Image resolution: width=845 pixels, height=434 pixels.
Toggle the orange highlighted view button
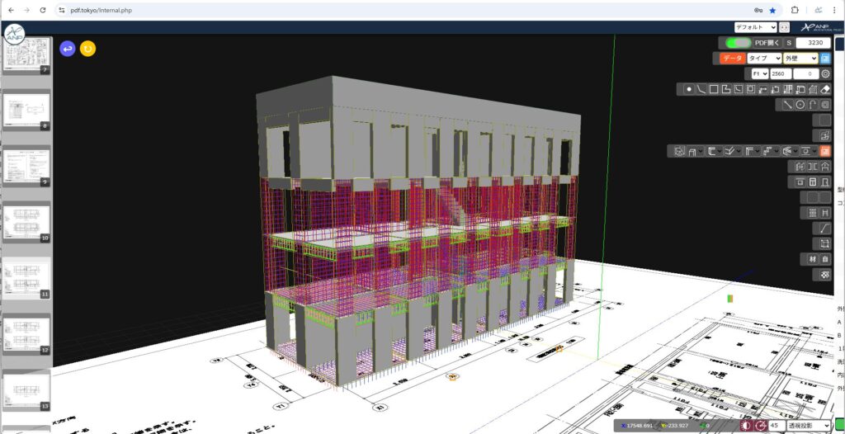[825, 151]
